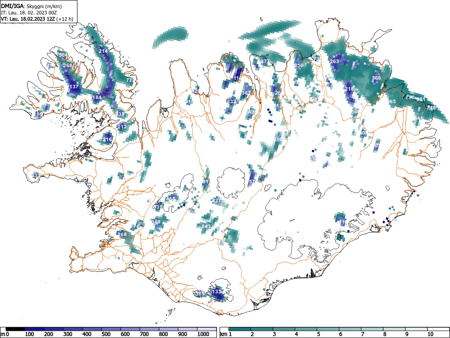
Task: Click the 367 visibility value
Action: [246, 93]
